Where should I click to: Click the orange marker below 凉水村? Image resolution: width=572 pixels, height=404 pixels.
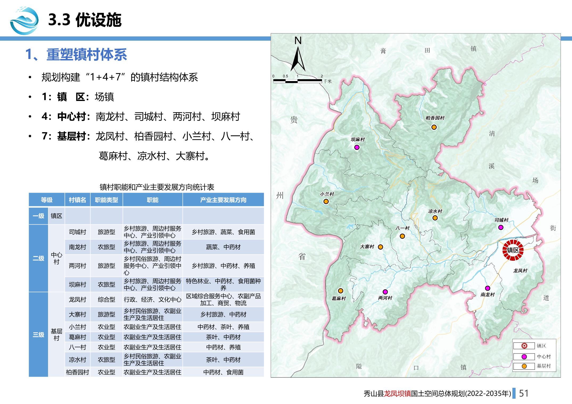435,218
